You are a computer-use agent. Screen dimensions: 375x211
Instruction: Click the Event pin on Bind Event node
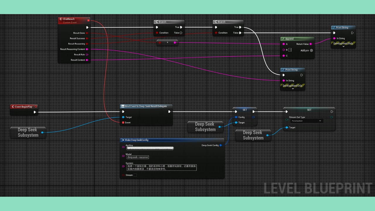click(123, 122)
